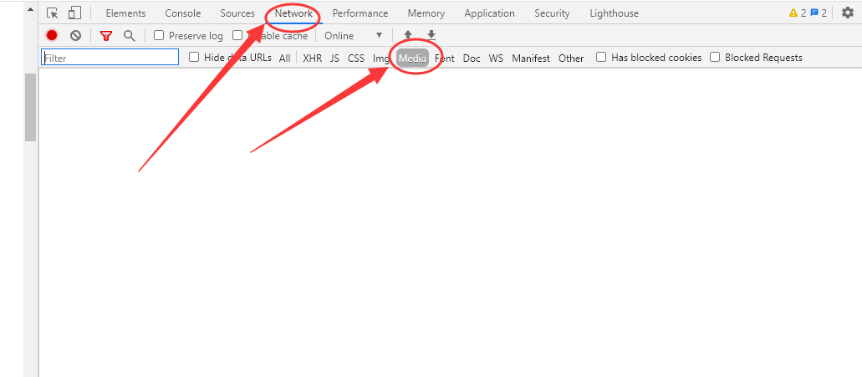Toggle the red filter funnel icon

click(x=105, y=36)
